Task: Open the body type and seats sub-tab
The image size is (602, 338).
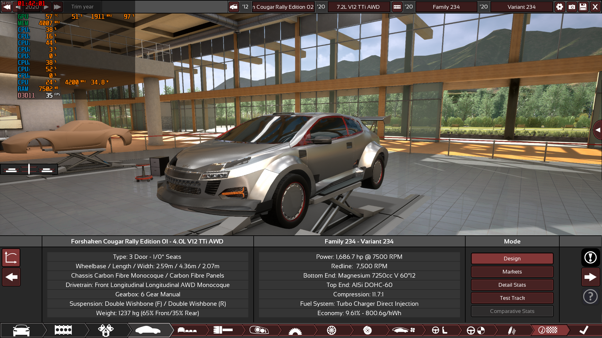Action: [187, 330]
